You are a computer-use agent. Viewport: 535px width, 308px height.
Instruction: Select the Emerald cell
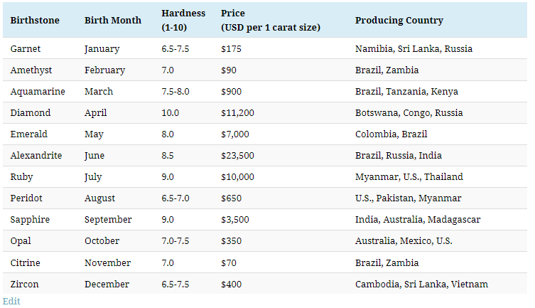[28, 134]
